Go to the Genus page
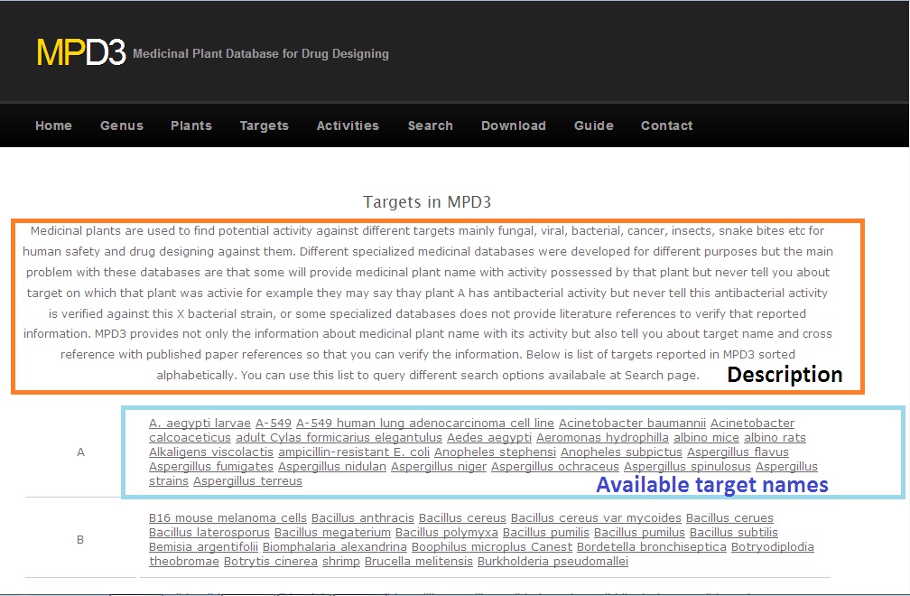This screenshot has height=596, width=910. tap(122, 126)
